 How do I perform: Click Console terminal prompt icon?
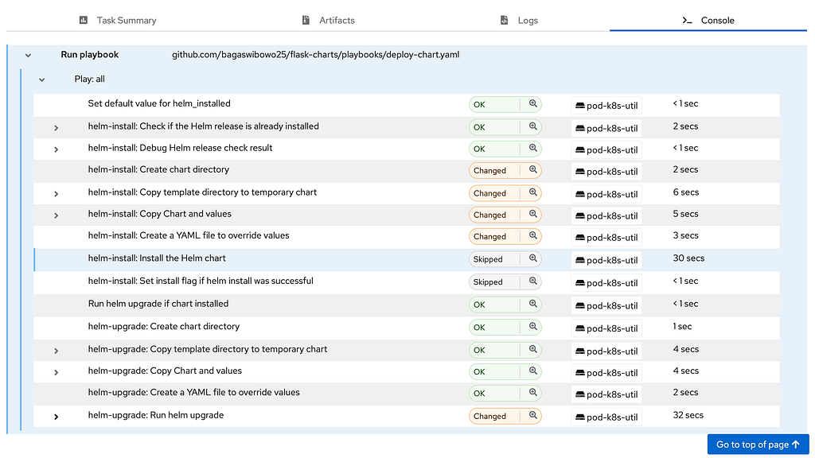(x=687, y=20)
